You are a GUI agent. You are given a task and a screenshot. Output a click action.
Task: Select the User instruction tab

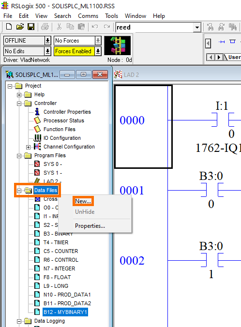point(234,57)
